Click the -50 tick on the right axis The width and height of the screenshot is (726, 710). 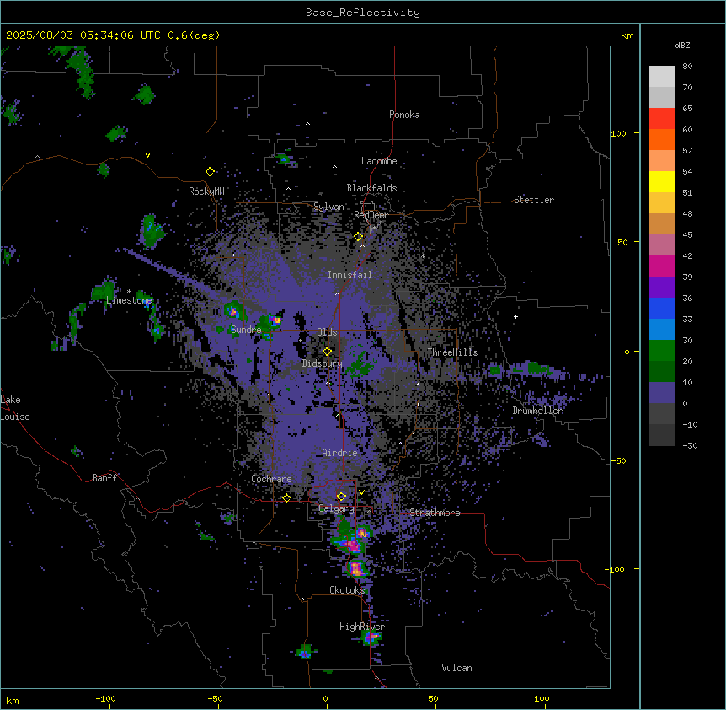[618, 460]
